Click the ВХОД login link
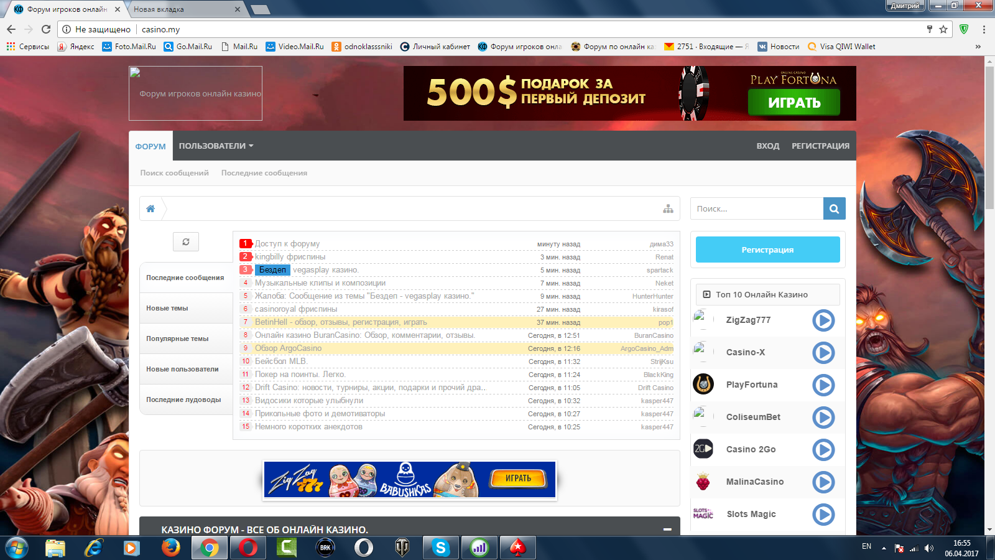The height and width of the screenshot is (560, 995). click(x=768, y=146)
